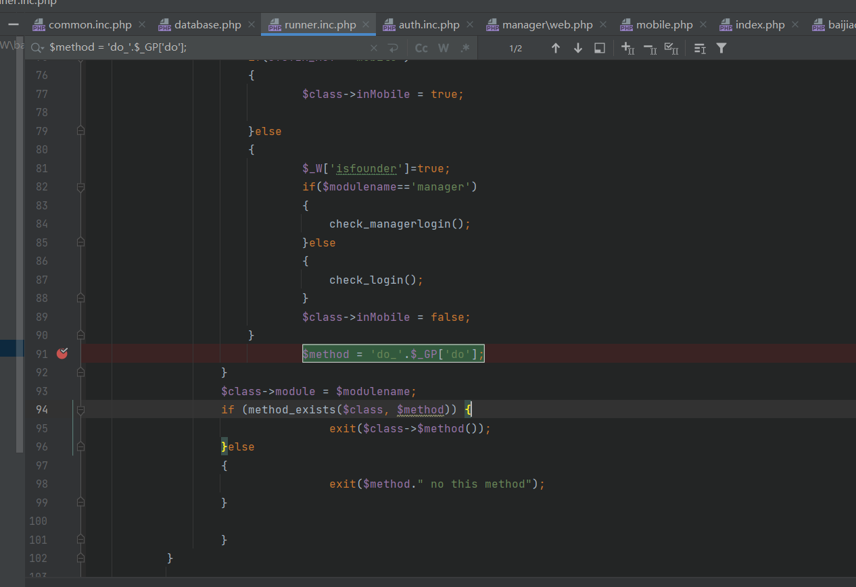Click the $class->inMobile = true line
Image resolution: width=856 pixels, height=587 pixels.
(x=383, y=94)
